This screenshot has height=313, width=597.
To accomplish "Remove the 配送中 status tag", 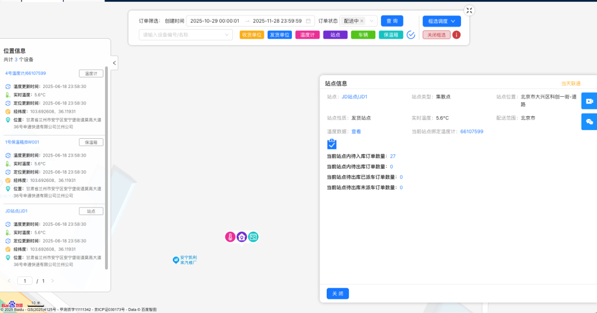I will [362, 21].
